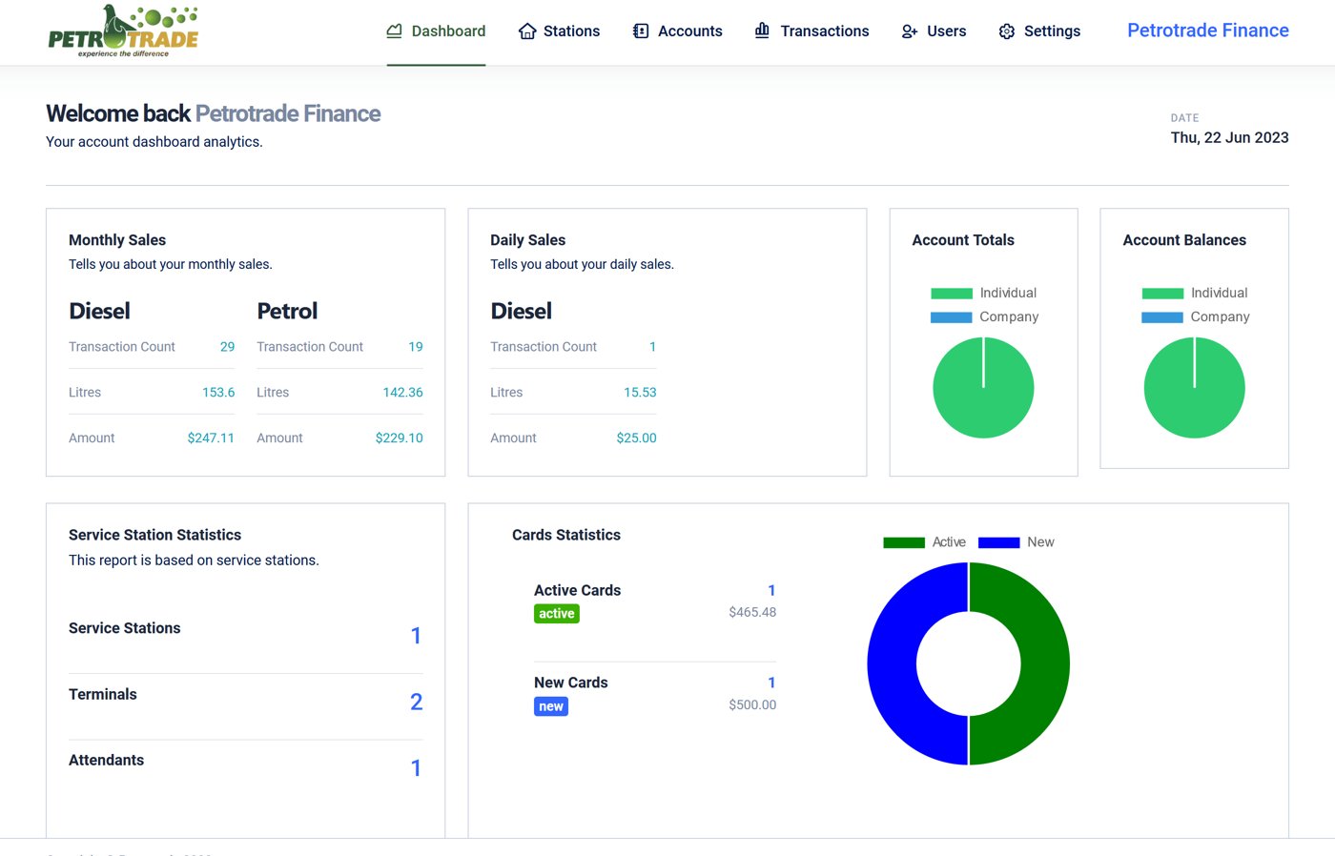Click the blue new badge
Screen dimensions: 1335x856
point(551,706)
